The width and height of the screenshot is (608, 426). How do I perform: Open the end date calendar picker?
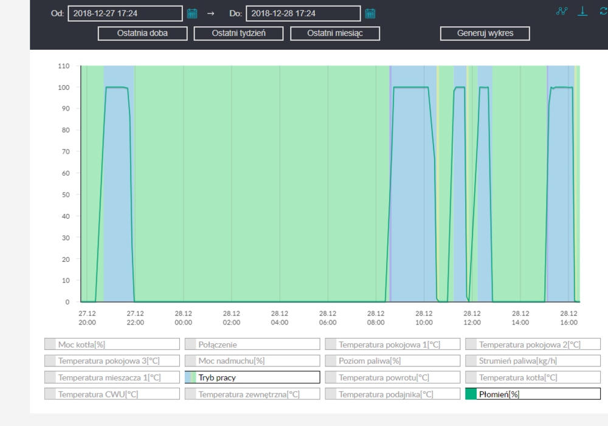370,13
